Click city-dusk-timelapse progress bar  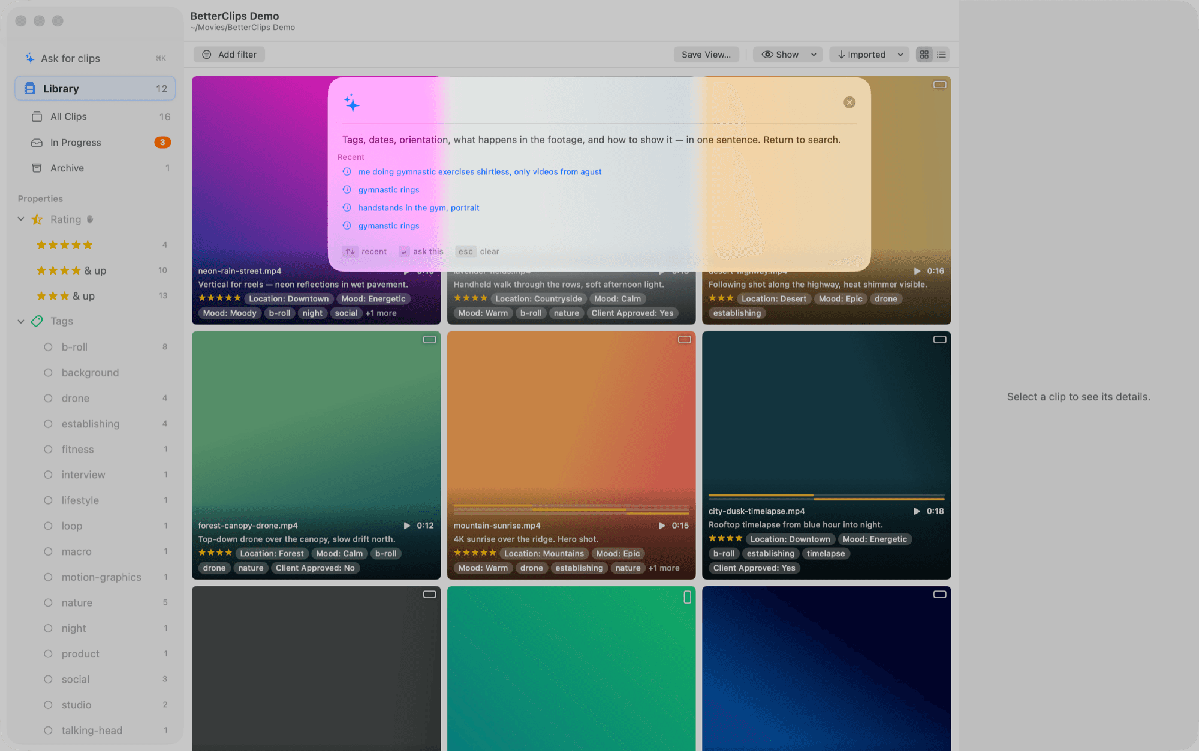click(826, 497)
